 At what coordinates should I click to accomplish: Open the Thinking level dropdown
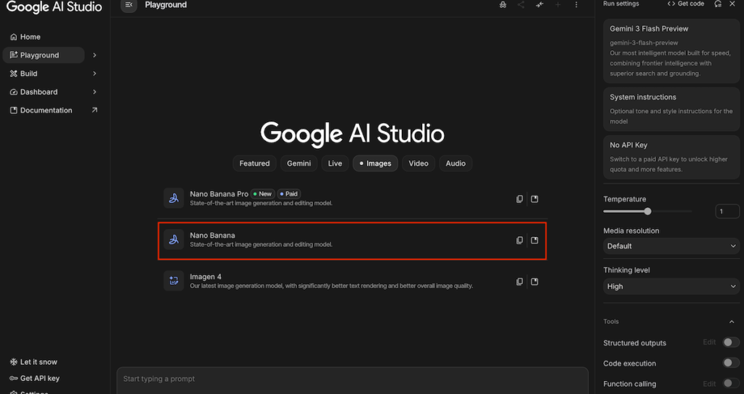pos(671,286)
